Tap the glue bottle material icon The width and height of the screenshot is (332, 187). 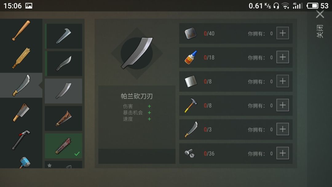point(191,58)
